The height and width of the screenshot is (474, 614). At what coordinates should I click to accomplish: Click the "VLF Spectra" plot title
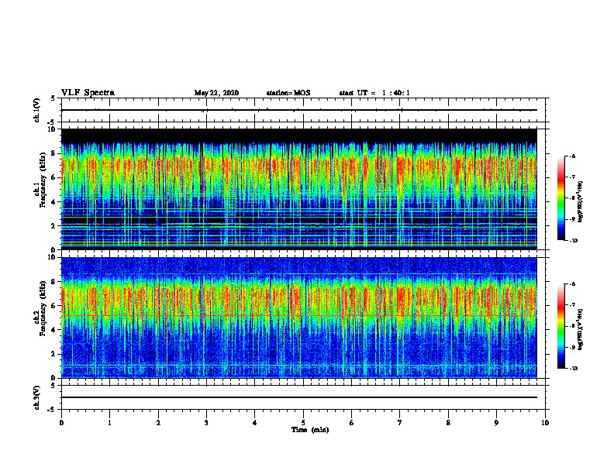pos(88,93)
